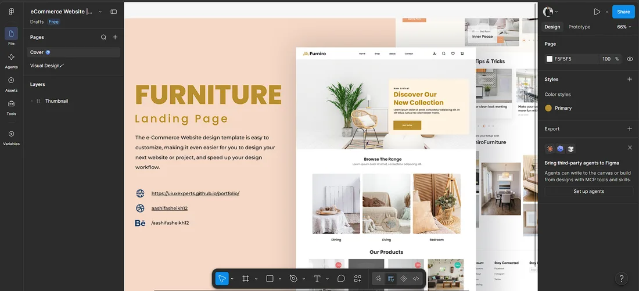The width and height of the screenshot is (639, 291).
Task: Edit the 100 percent opacity field
Action: [x=606, y=59]
